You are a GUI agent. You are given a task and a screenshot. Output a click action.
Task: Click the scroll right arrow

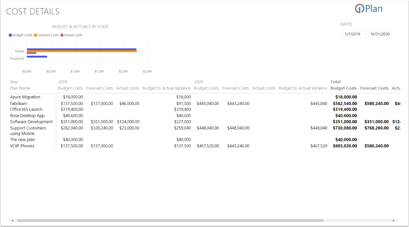tap(393, 221)
